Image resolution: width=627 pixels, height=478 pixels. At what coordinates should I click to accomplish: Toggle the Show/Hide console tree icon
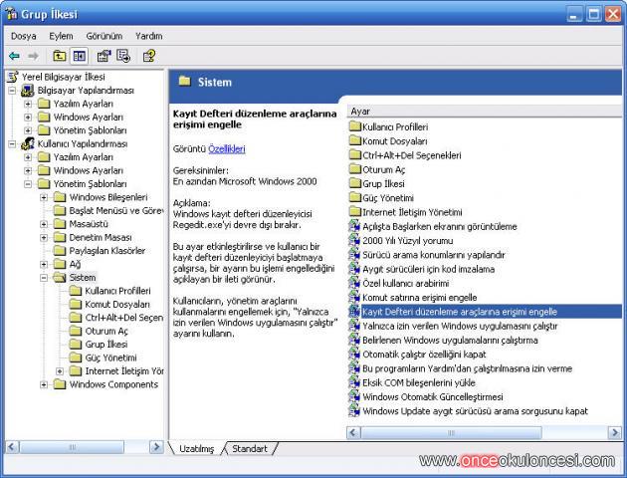79,56
